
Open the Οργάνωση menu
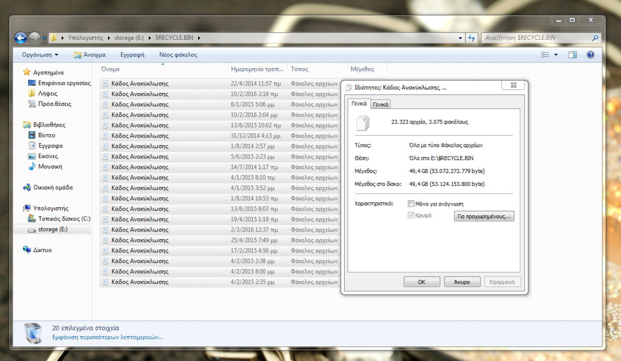40,55
